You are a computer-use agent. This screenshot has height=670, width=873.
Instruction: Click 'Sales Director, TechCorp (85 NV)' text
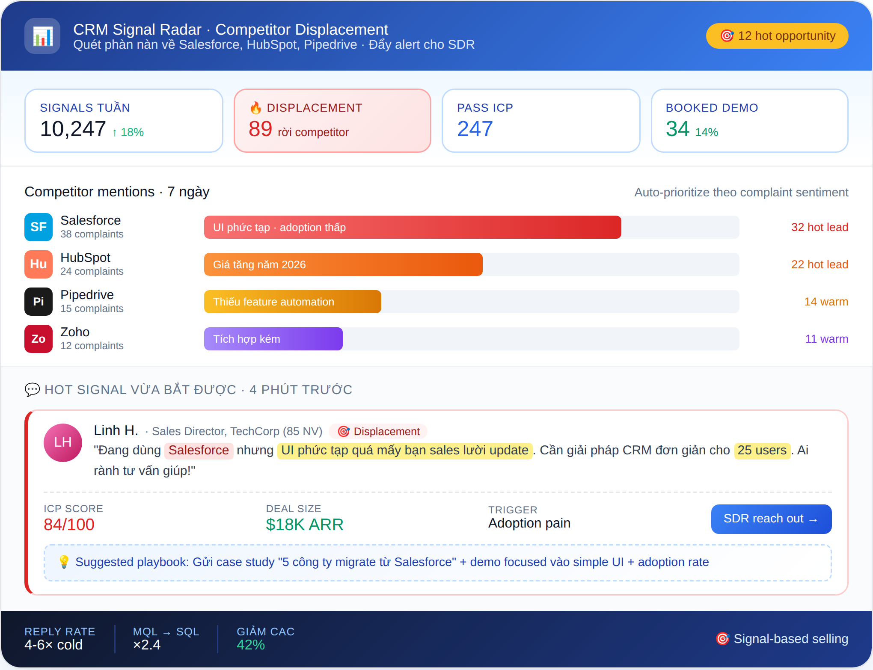point(237,431)
